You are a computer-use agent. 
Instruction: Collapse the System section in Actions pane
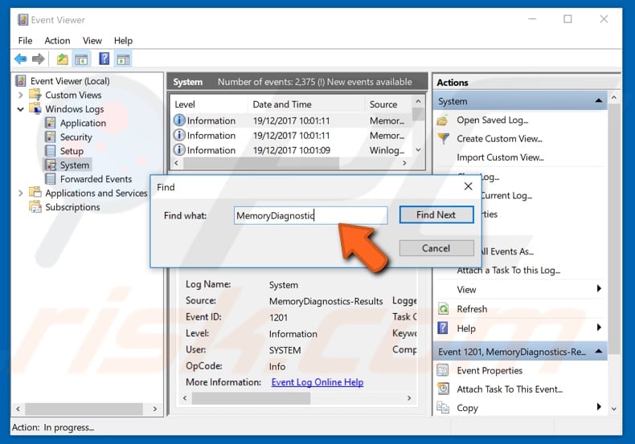[x=599, y=100]
